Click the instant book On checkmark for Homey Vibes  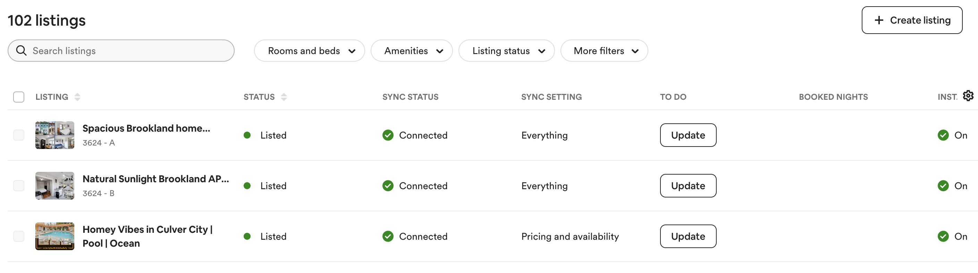(943, 236)
